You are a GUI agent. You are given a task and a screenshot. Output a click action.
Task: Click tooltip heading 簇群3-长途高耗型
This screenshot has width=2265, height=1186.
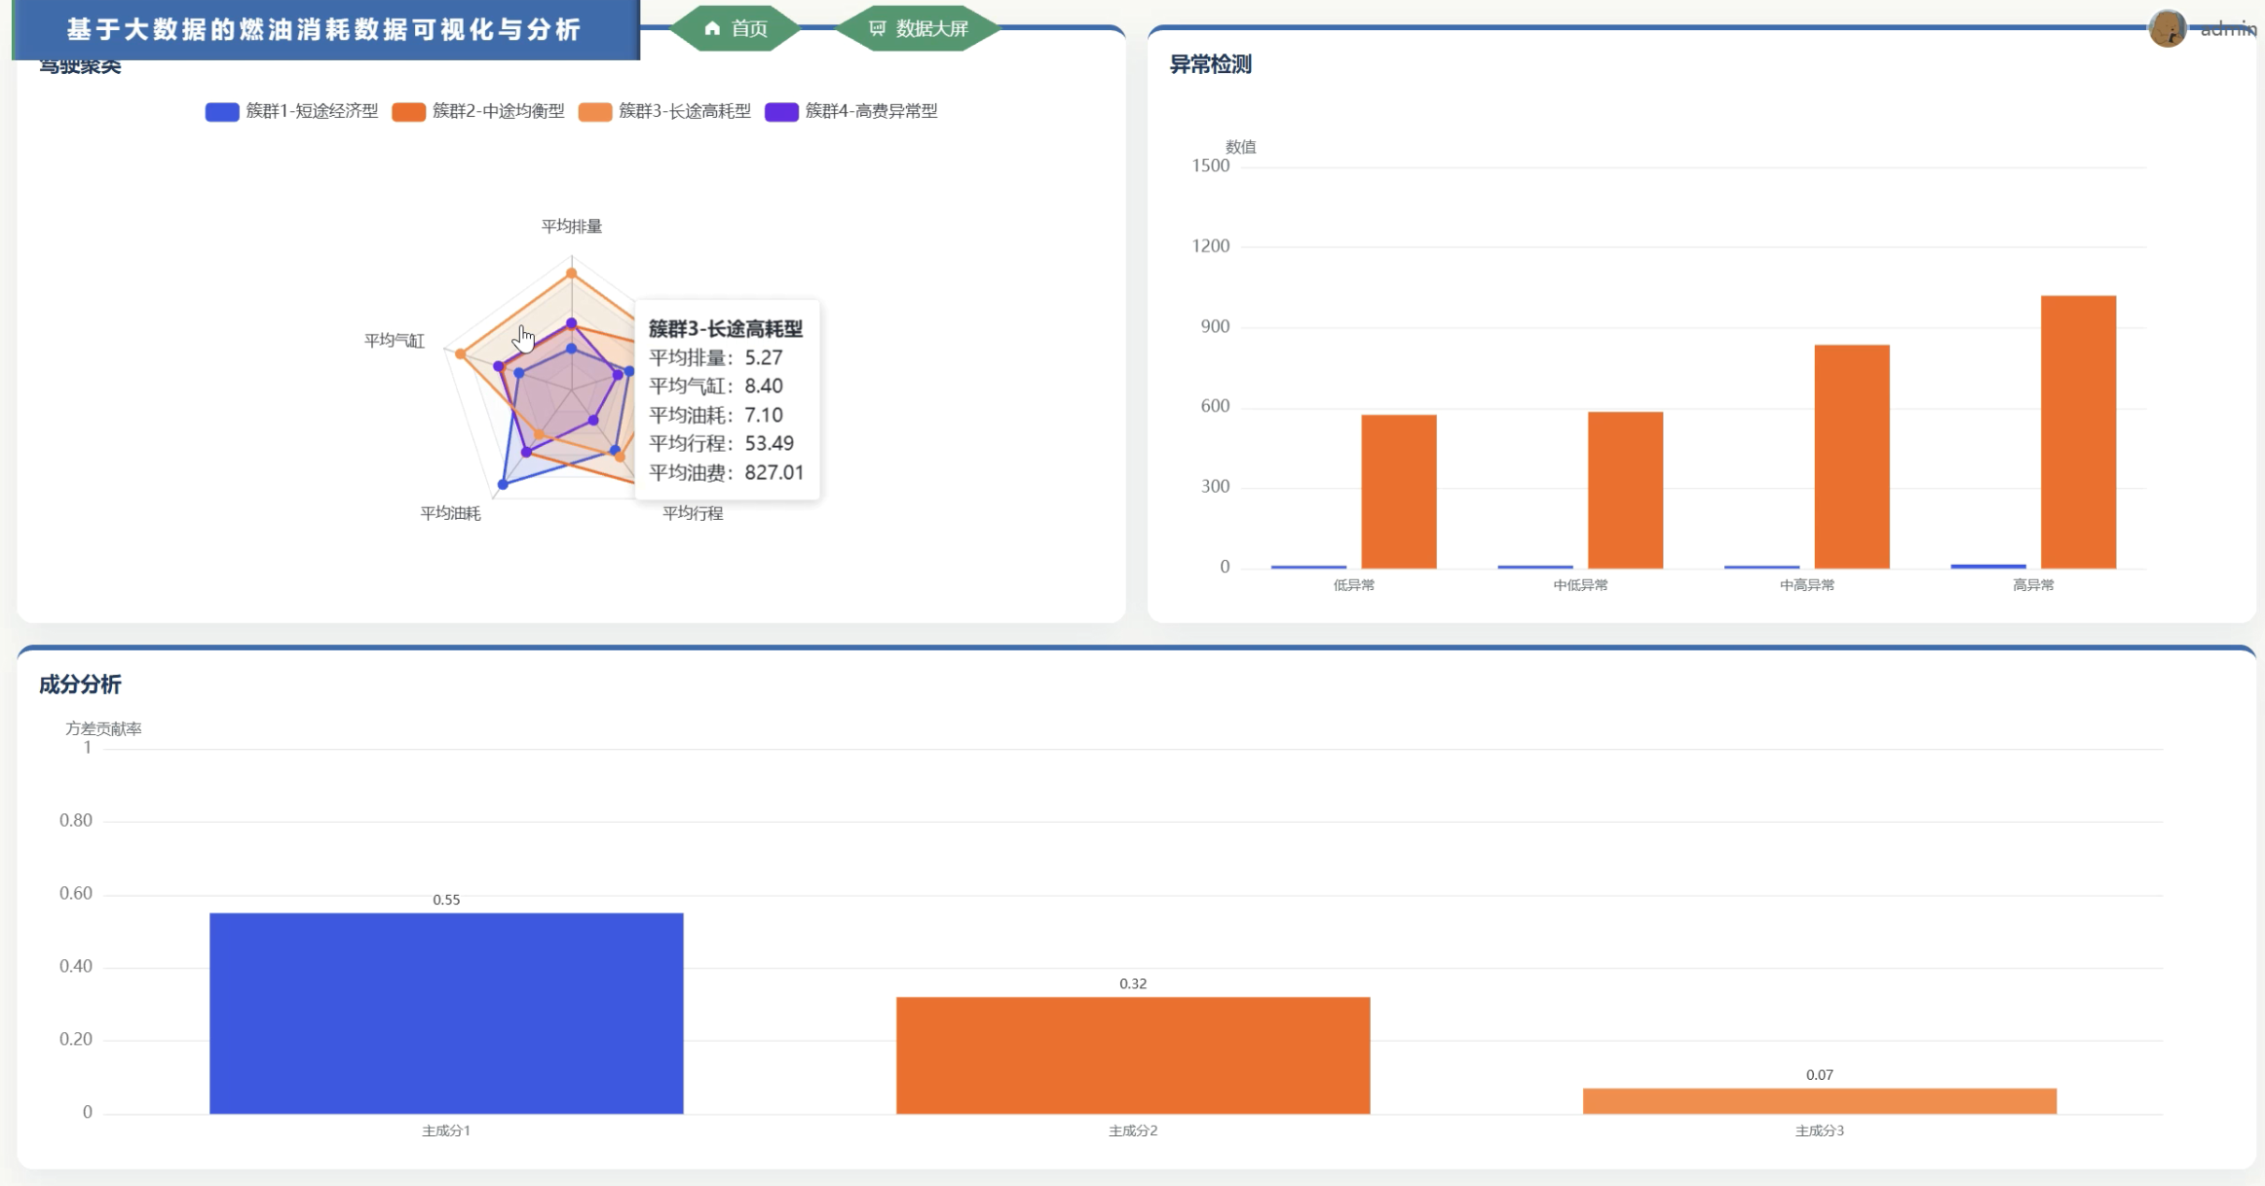[x=726, y=329]
